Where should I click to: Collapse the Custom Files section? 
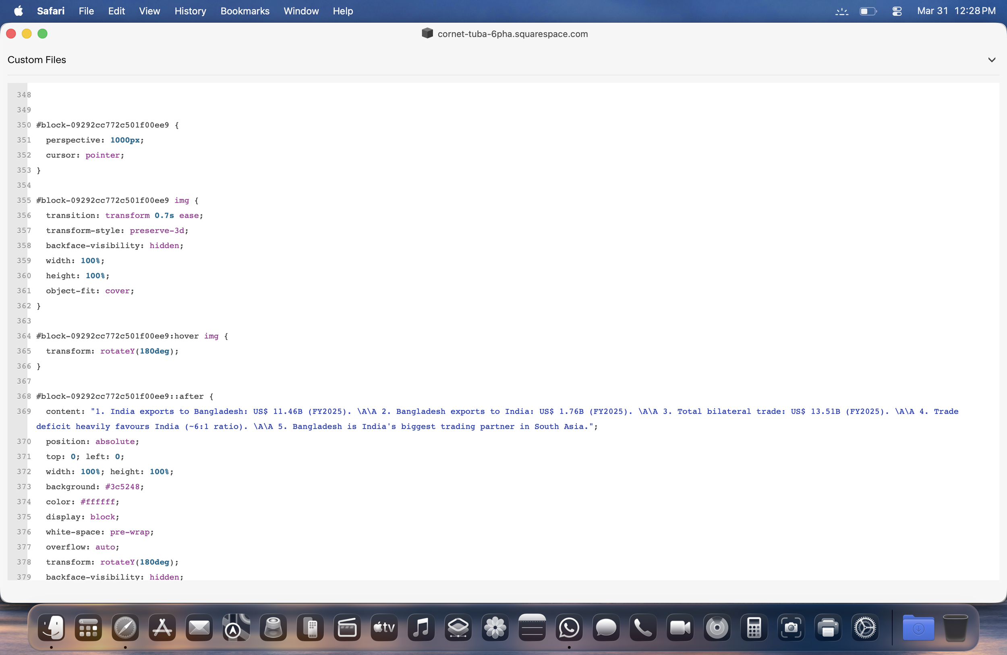pyautogui.click(x=992, y=60)
